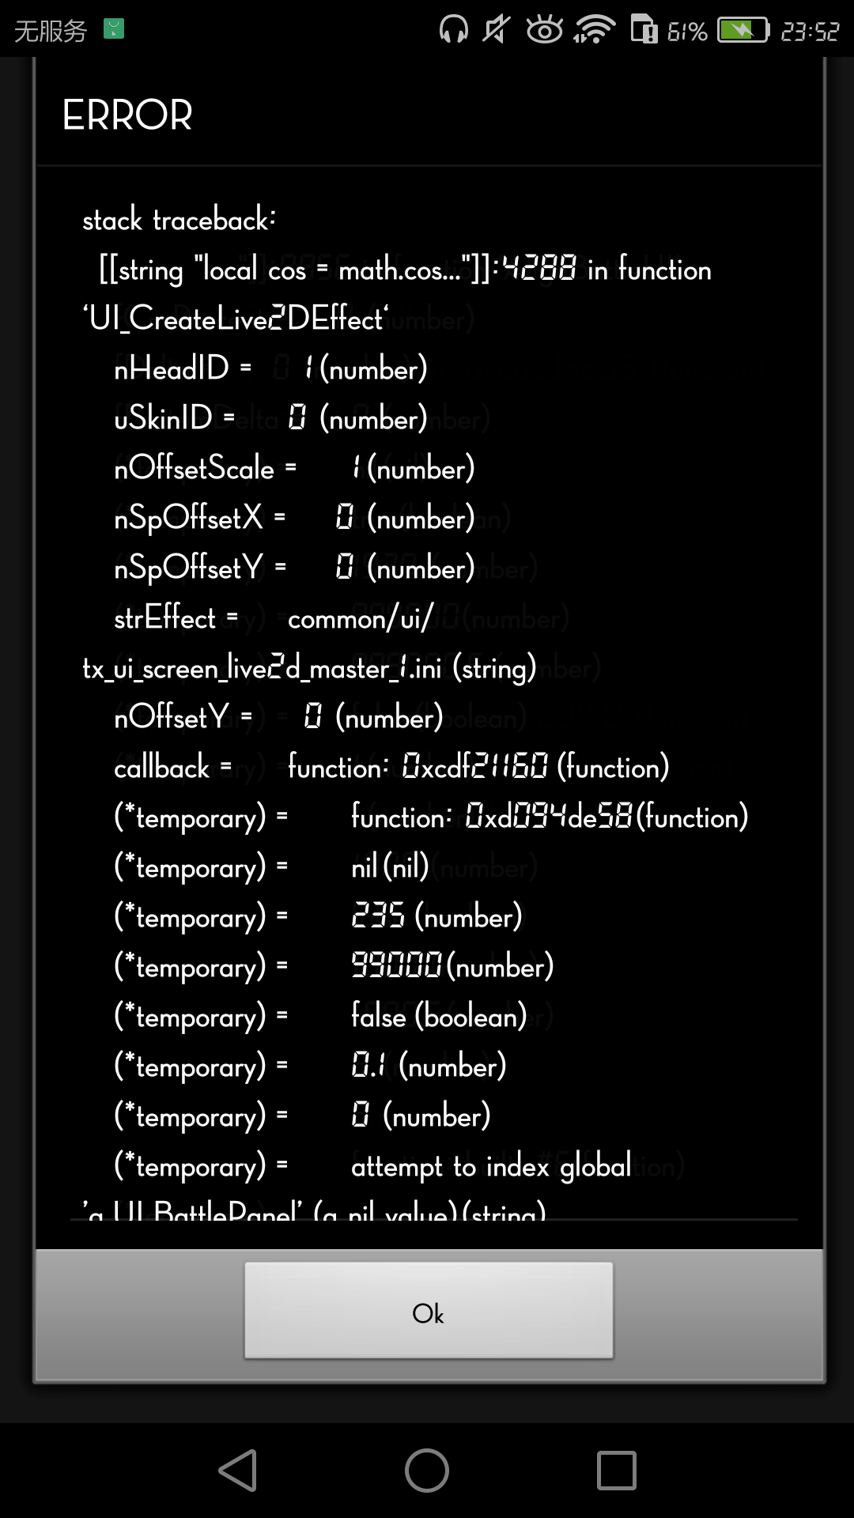The height and width of the screenshot is (1518, 854).
Task: Tap the SIM alert icon near battery
Action: 644,30
